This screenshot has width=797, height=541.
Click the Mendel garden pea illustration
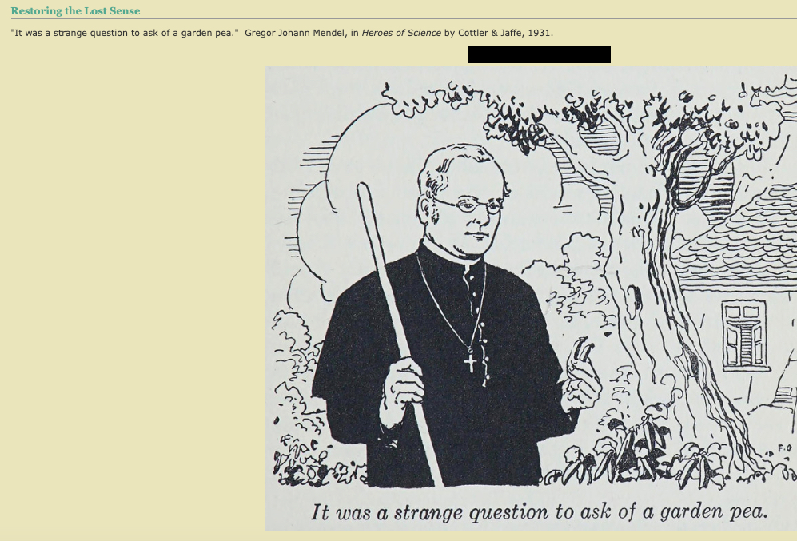click(531, 298)
